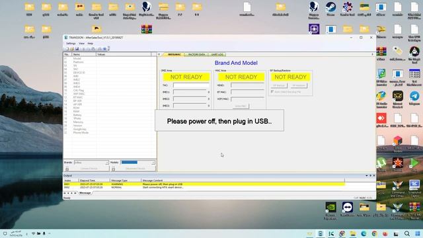The image size is (423, 238).
Task: Click the tab scroll left arrow
Action: coord(159,54)
